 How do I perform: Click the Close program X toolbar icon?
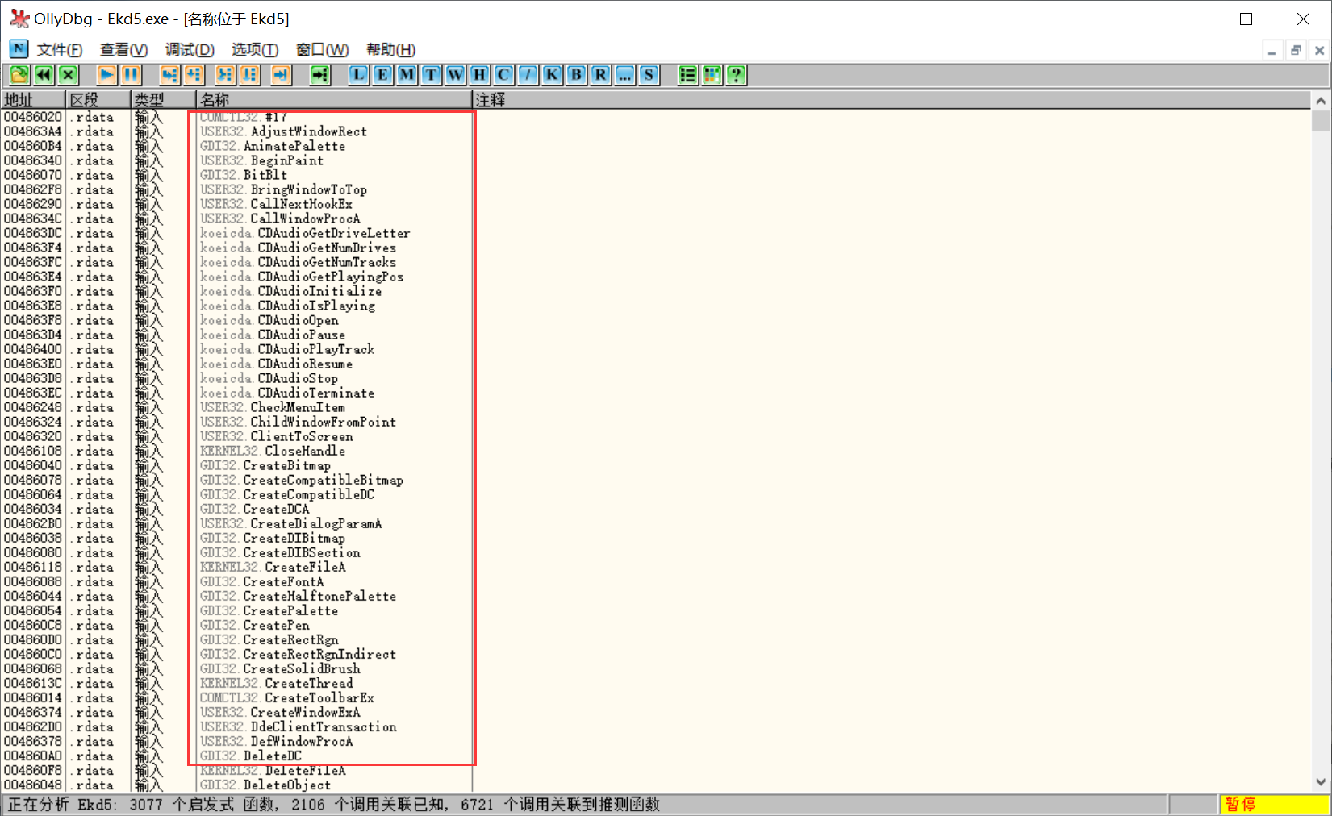click(x=68, y=75)
